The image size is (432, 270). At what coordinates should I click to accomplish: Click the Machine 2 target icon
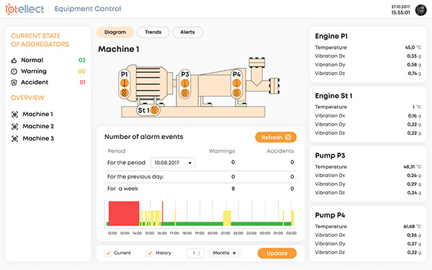pyautogui.click(x=14, y=126)
